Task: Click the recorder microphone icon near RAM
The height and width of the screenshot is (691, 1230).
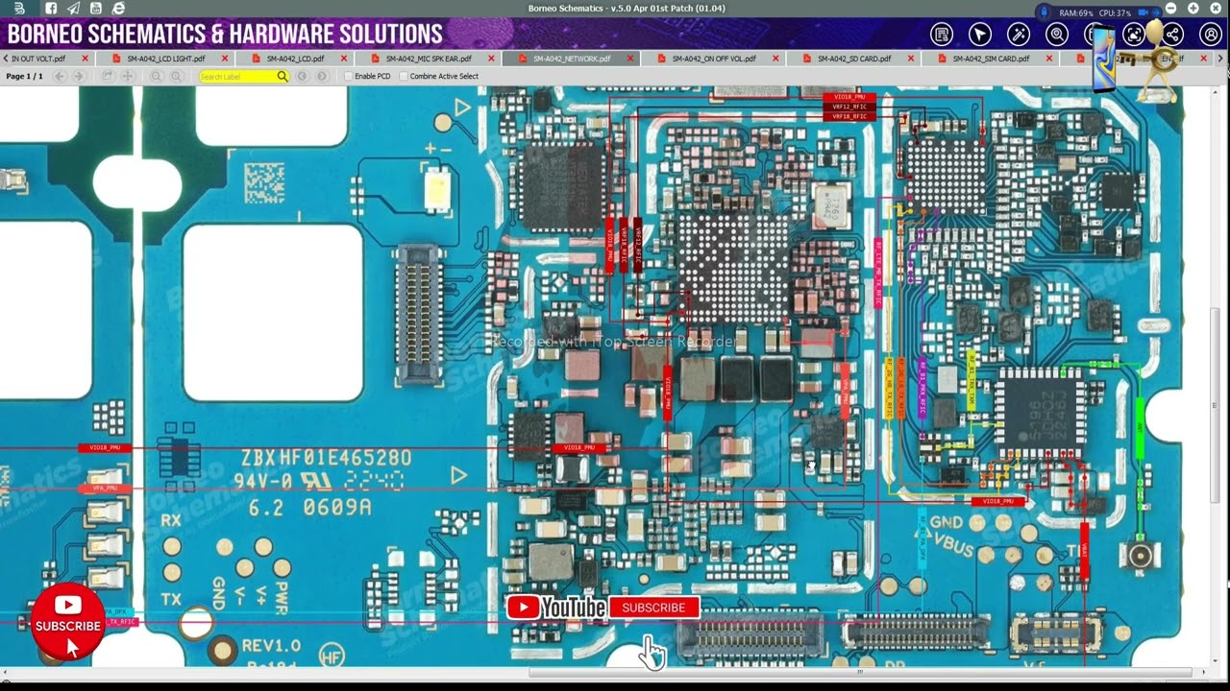Action: (x=1045, y=12)
